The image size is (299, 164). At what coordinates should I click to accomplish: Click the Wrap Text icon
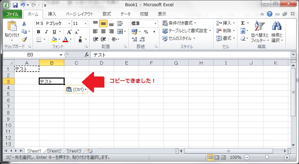[x=120, y=24]
